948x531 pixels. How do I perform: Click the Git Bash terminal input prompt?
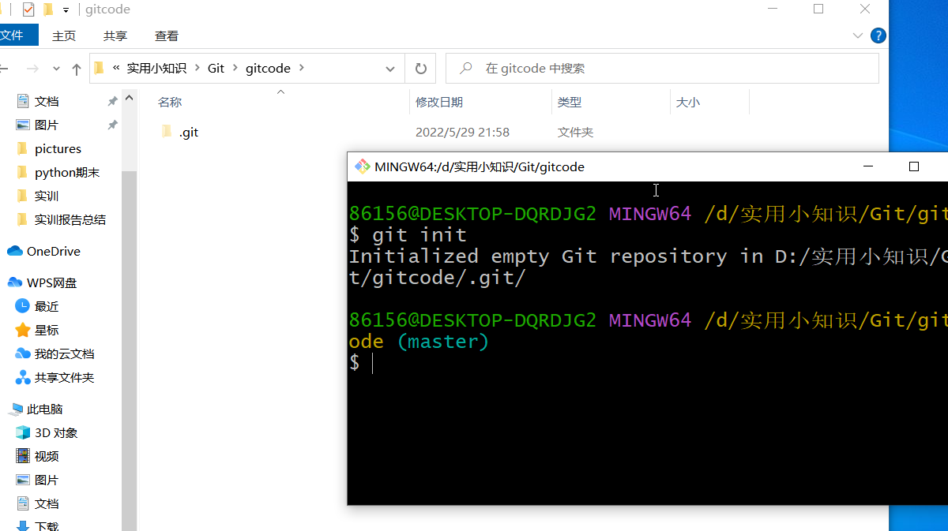373,363
